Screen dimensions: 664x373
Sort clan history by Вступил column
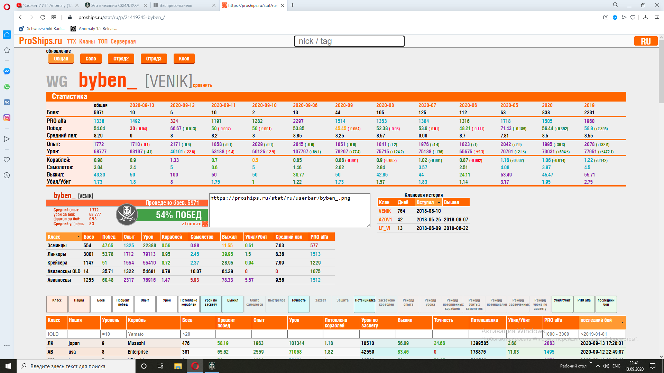point(428,202)
